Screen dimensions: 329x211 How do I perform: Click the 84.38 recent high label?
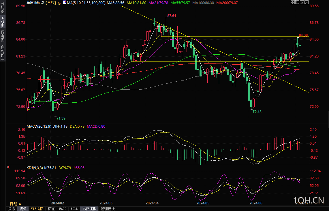pyautogui.click(x=303, y=35)
